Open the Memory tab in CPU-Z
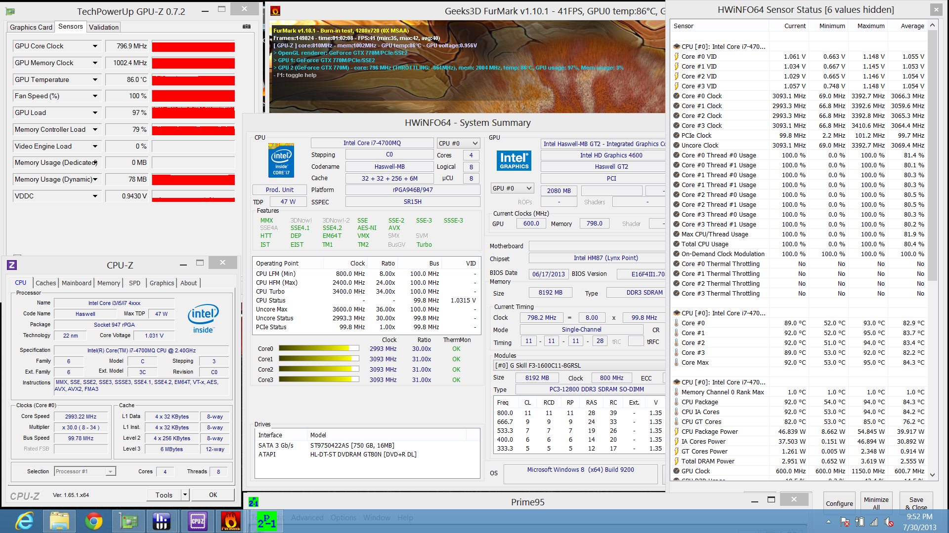Image resolution: width=949 pixels, height=533 pixels. pyautogui.click(x=109, y=283)
